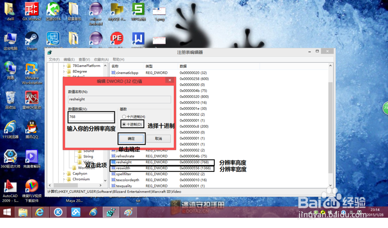Expand the 78GamePlatform registry key

tap(64, 66)
